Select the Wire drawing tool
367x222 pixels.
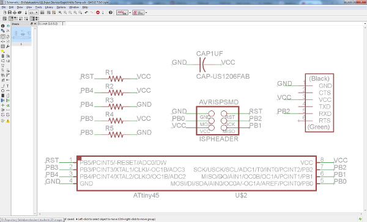point(3,85)
